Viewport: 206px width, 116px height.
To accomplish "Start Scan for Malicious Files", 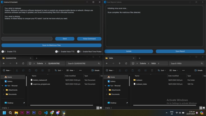I will (x=51, y=45).
